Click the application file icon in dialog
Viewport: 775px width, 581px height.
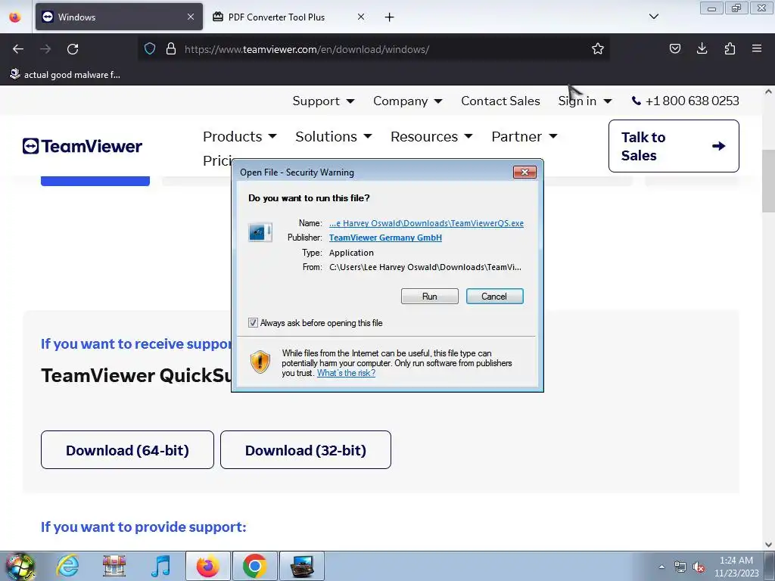260,232
